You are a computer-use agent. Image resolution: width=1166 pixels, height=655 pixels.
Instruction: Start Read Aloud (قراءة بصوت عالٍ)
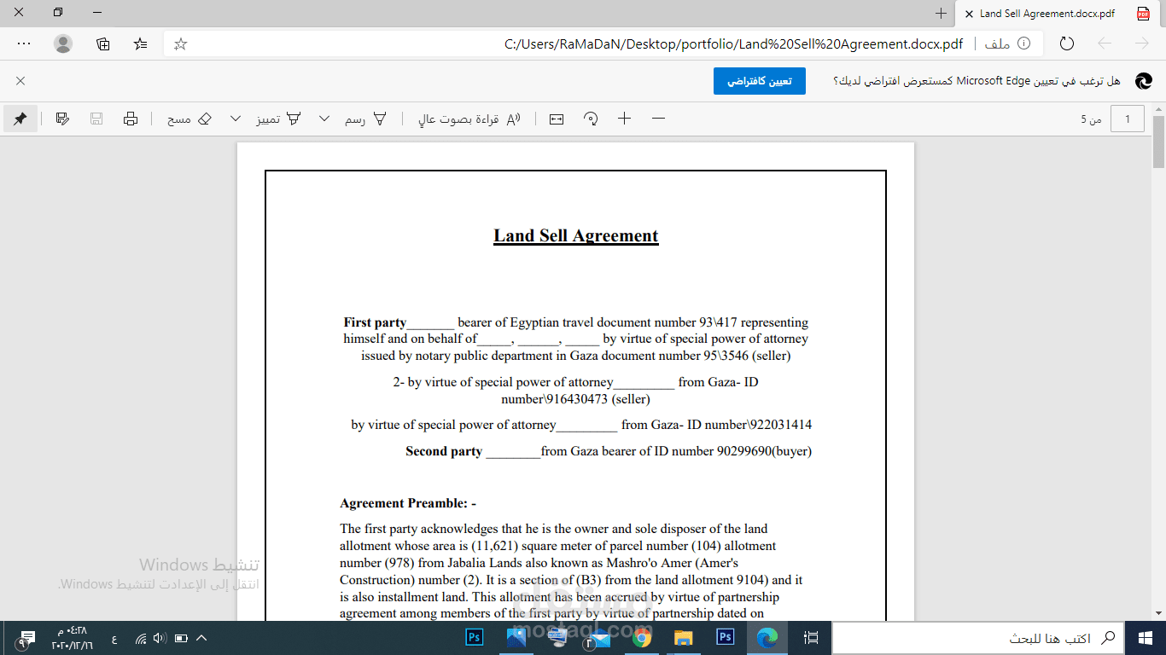(469, 119)
